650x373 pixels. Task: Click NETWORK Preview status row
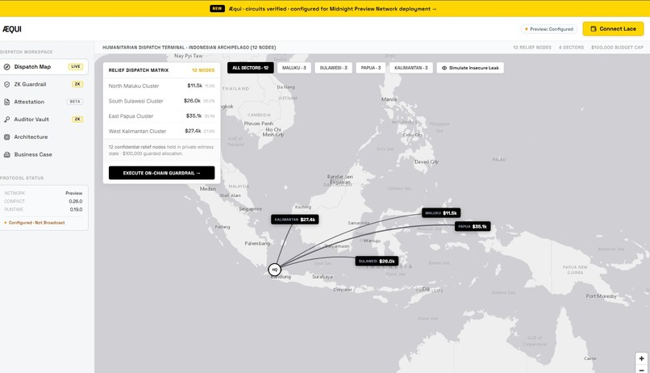44,193
